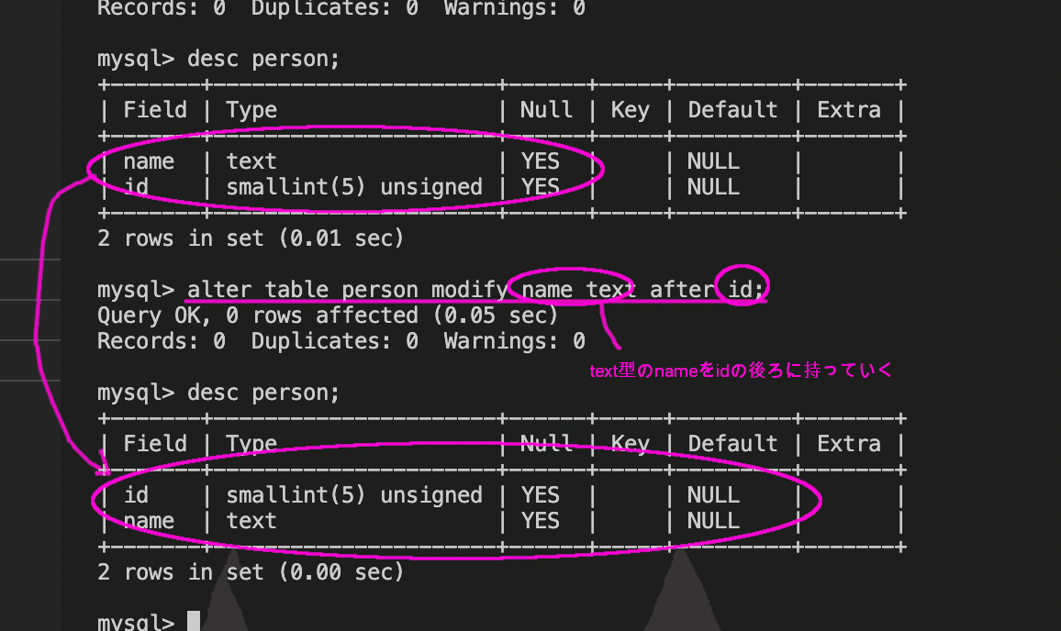This screenshot has width=1061, height=631.
Task: Click the 'Field' header in the first table
Action: click(x=155, y=109)
